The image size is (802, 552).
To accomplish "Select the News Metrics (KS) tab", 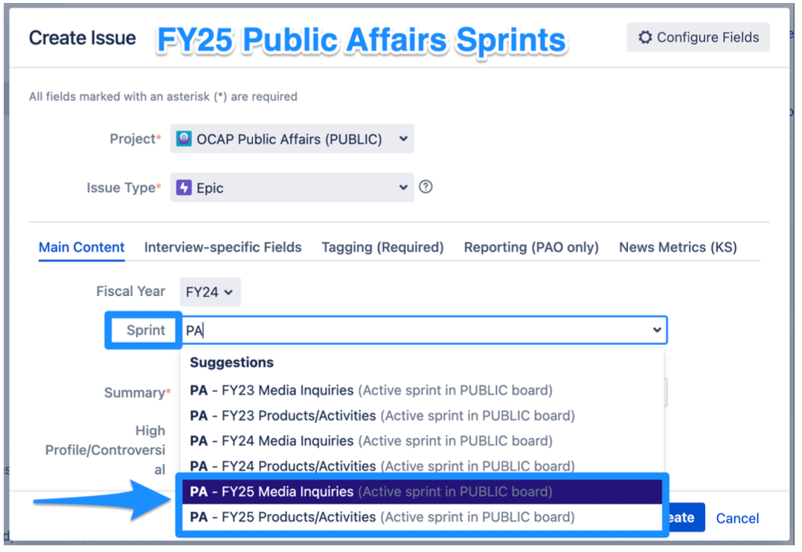I will click(x=678, y=248).
